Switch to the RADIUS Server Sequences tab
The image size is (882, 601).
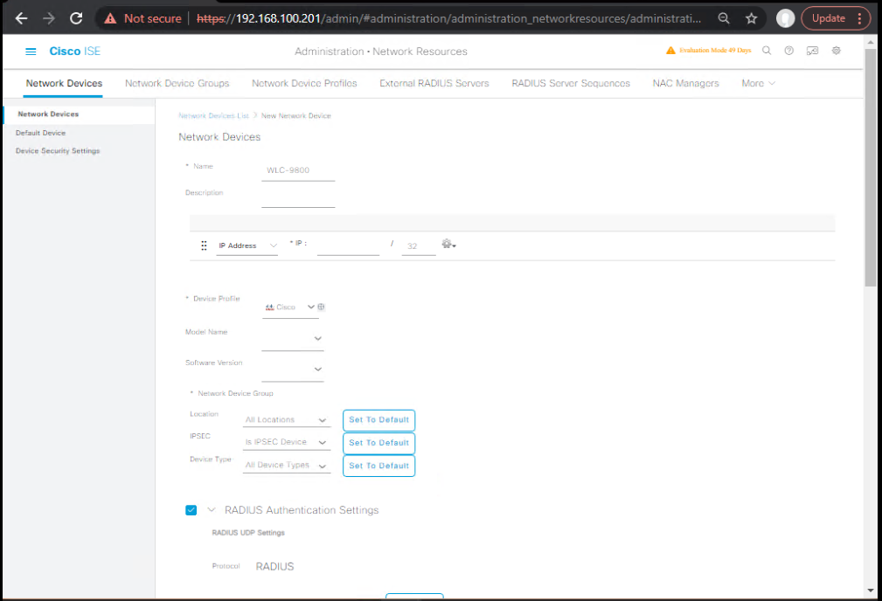click(571, 83)
